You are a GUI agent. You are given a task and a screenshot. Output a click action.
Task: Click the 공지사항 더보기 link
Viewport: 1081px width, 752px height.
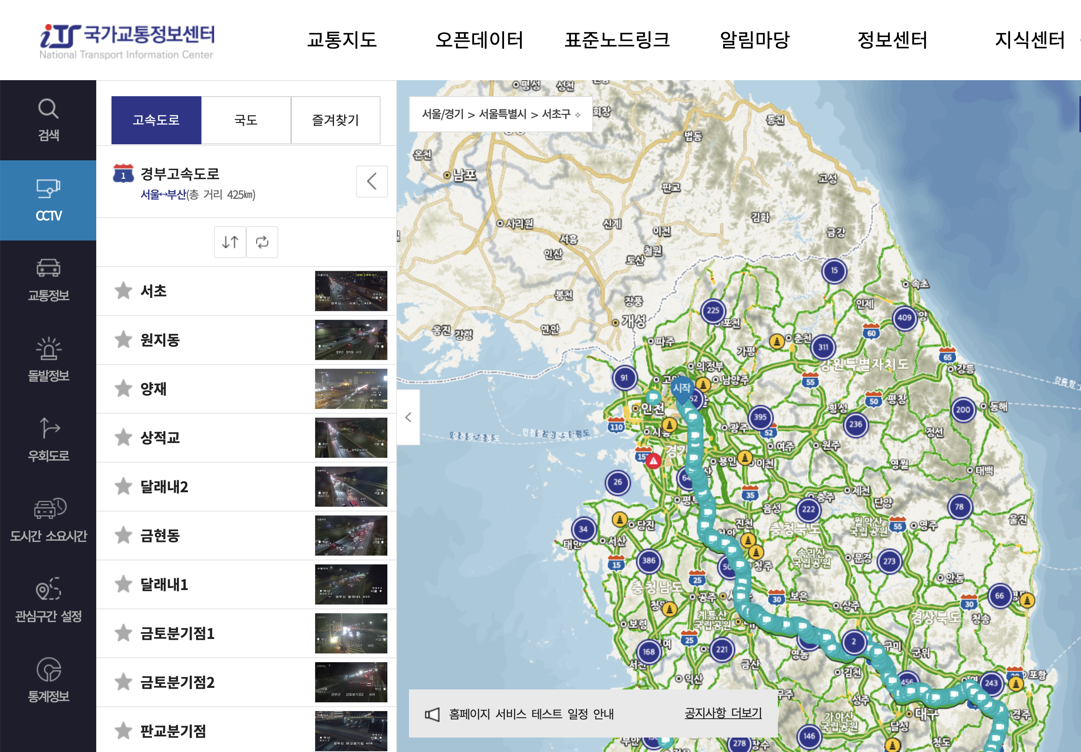(x=723, y=714)
